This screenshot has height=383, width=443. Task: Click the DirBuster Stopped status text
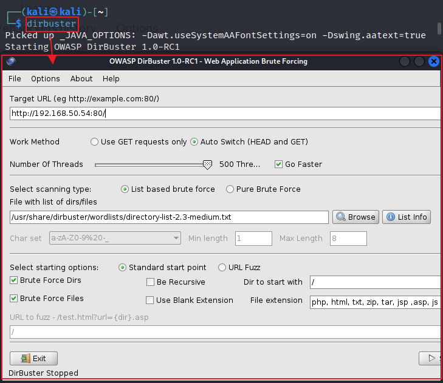pos(43,373)
